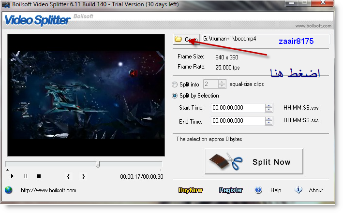Click the Frame Size value 640 x 360
The height and width of the screenshot is (213, 343).
(x=226, y=57)
